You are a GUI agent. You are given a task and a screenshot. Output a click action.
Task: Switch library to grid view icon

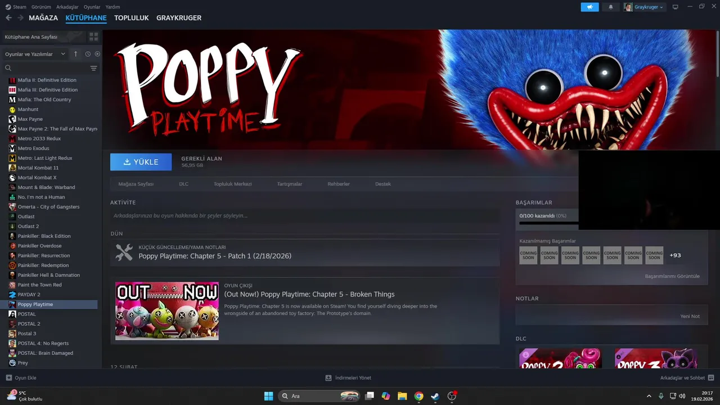pos(93,37)
